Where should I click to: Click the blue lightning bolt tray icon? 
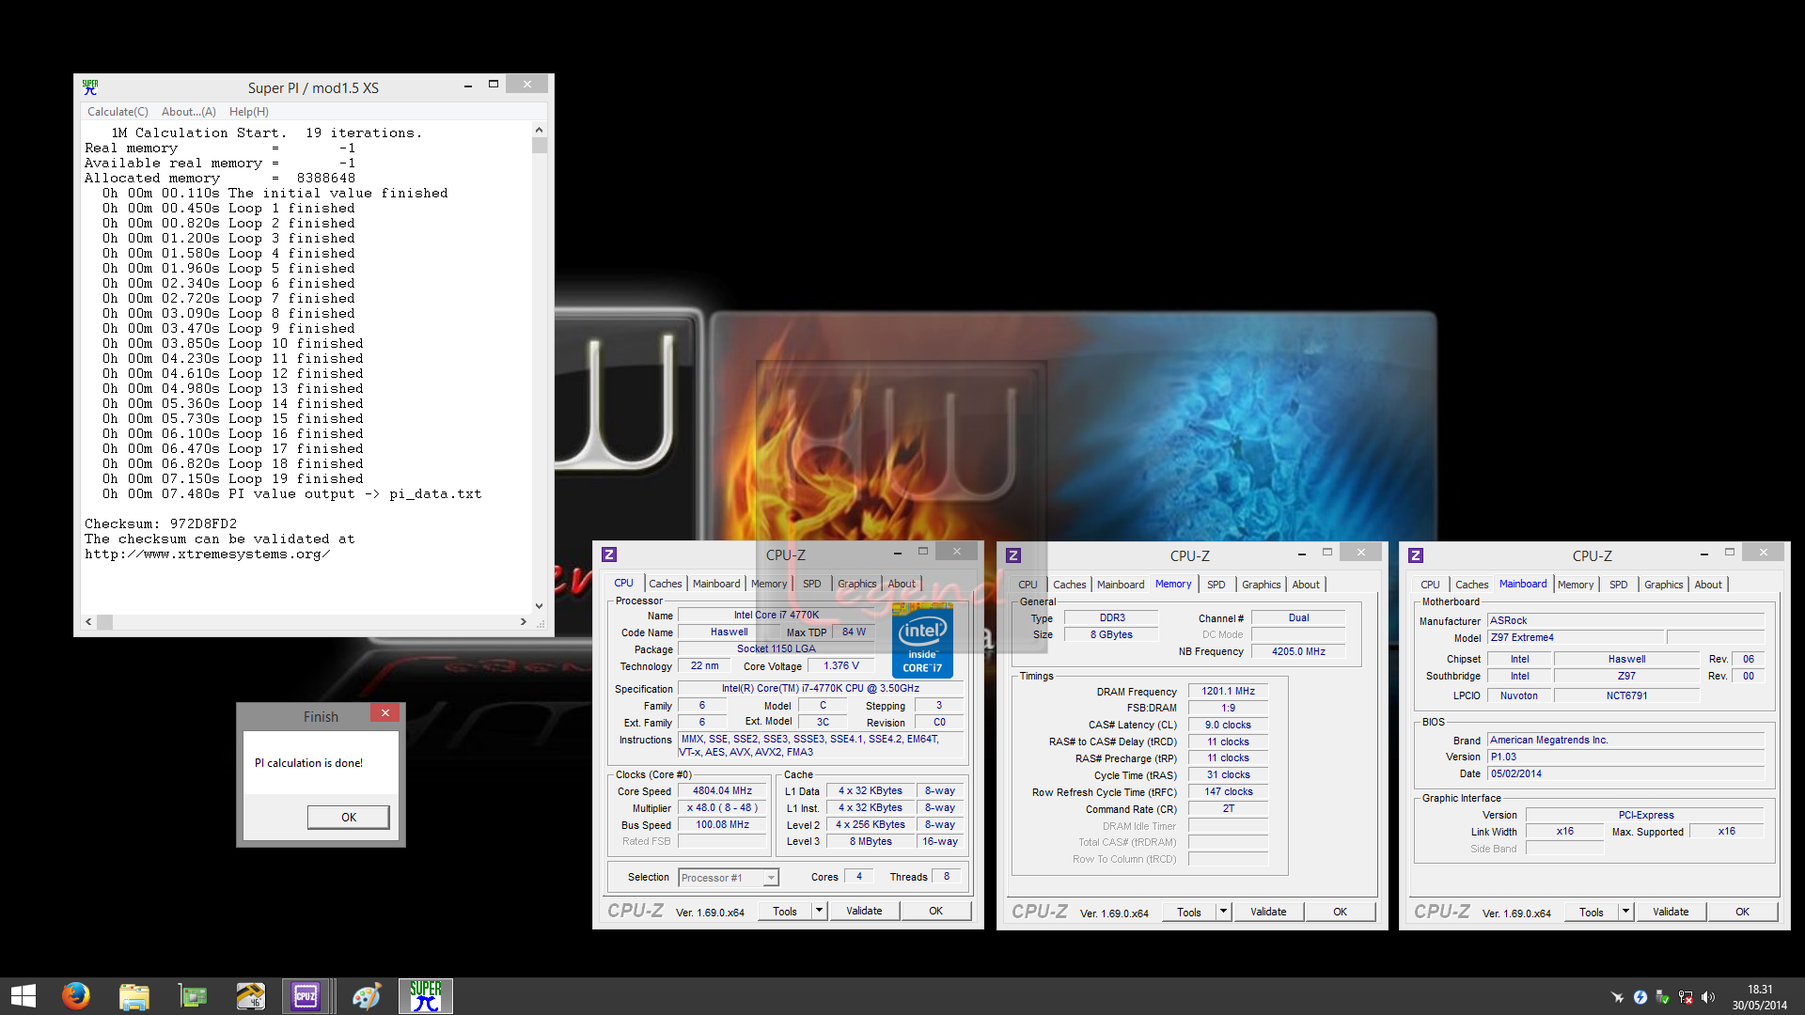(1640, 997)
